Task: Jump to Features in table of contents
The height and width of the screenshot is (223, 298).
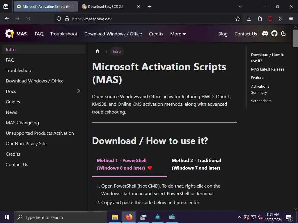Action: pos(258,78)
